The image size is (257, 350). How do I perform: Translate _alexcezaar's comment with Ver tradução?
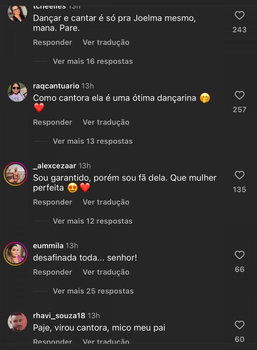coord(106,202)
